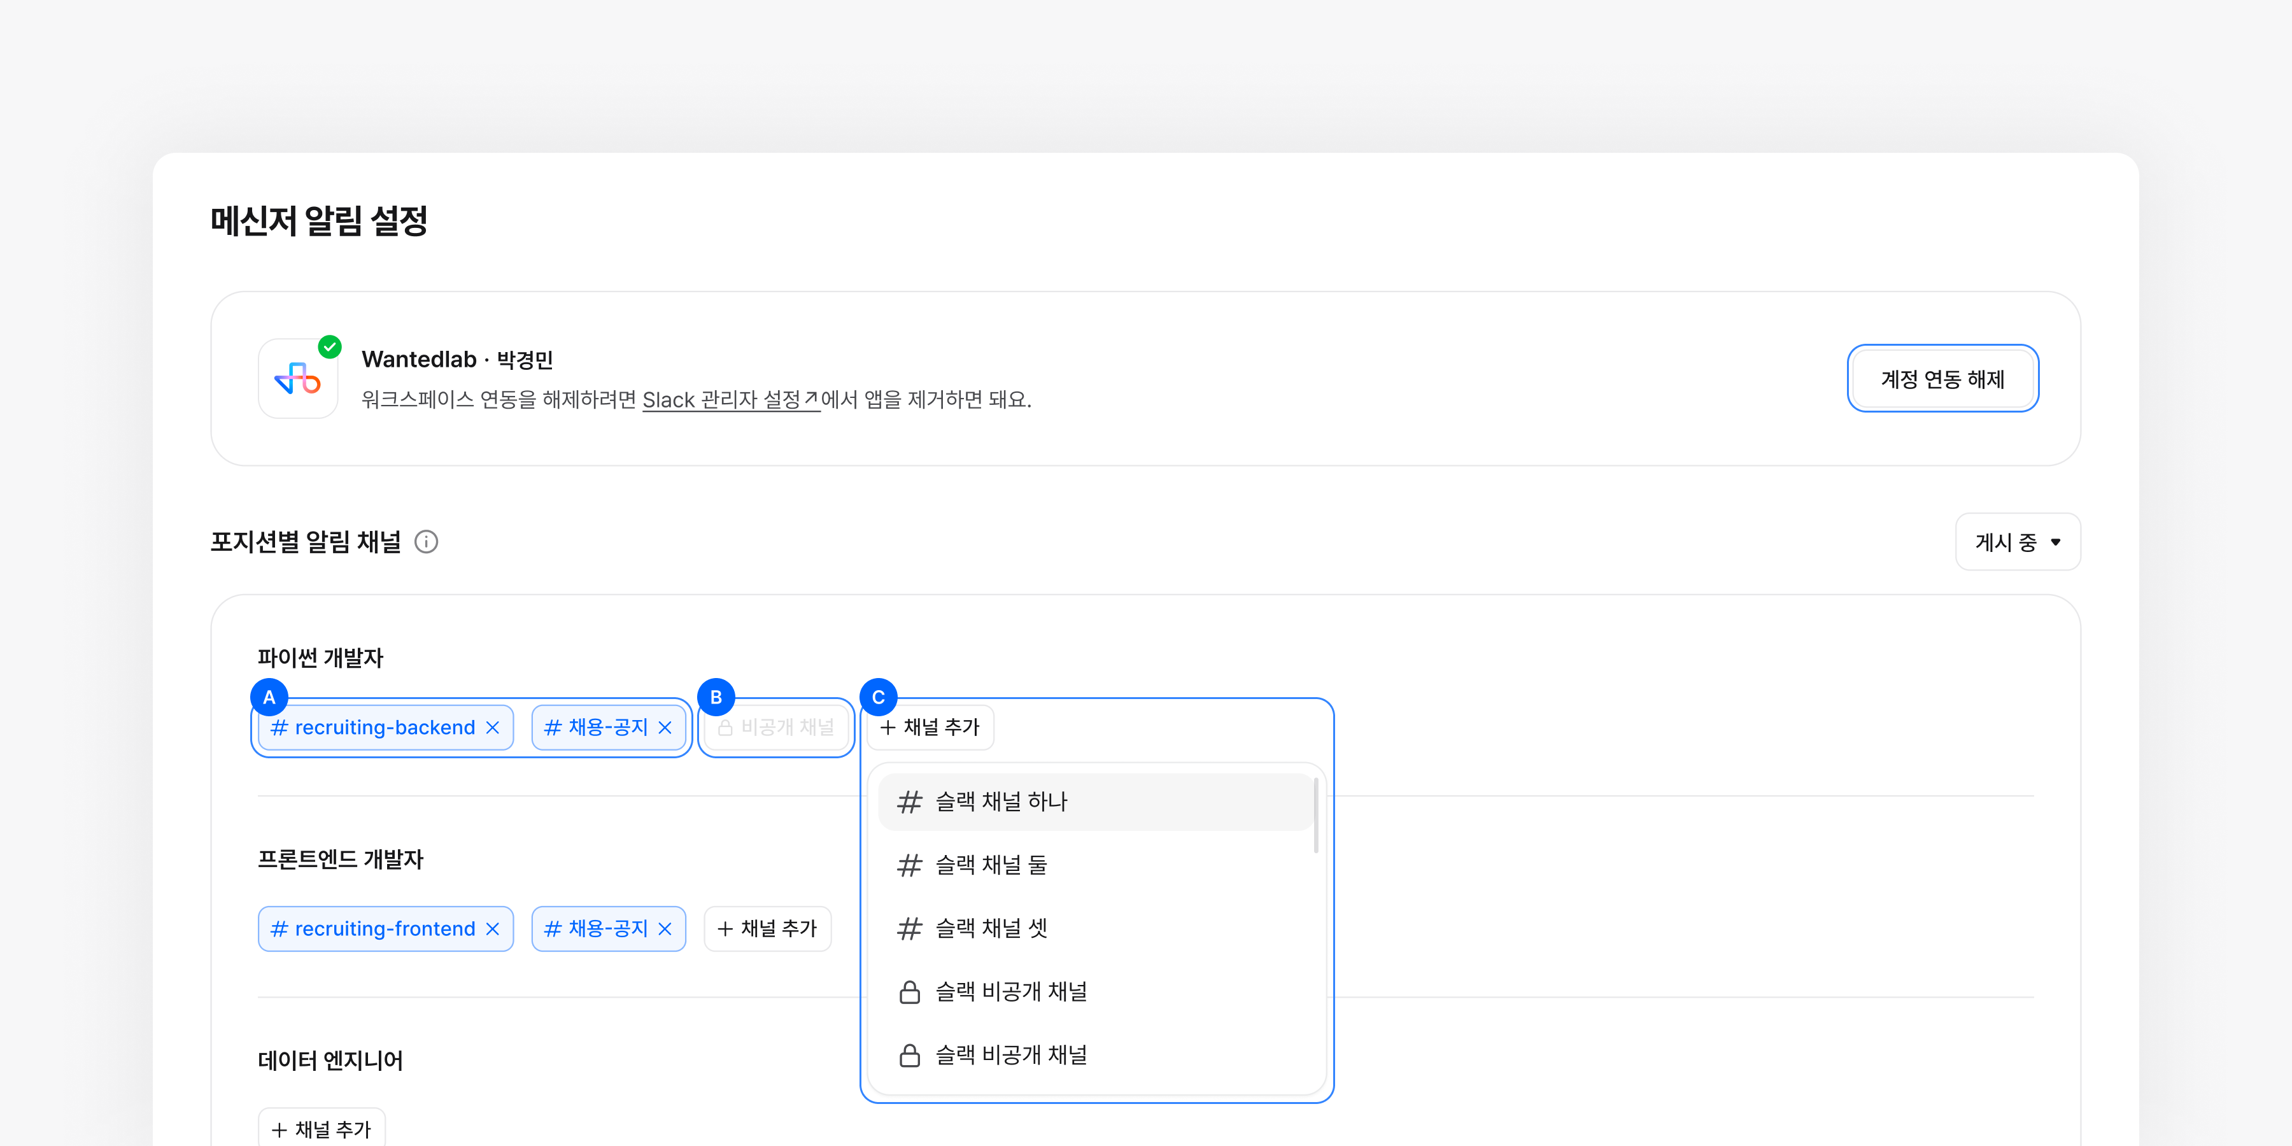
Task: Click the recruiting-frontend channel chip
Action: point(385,929)
